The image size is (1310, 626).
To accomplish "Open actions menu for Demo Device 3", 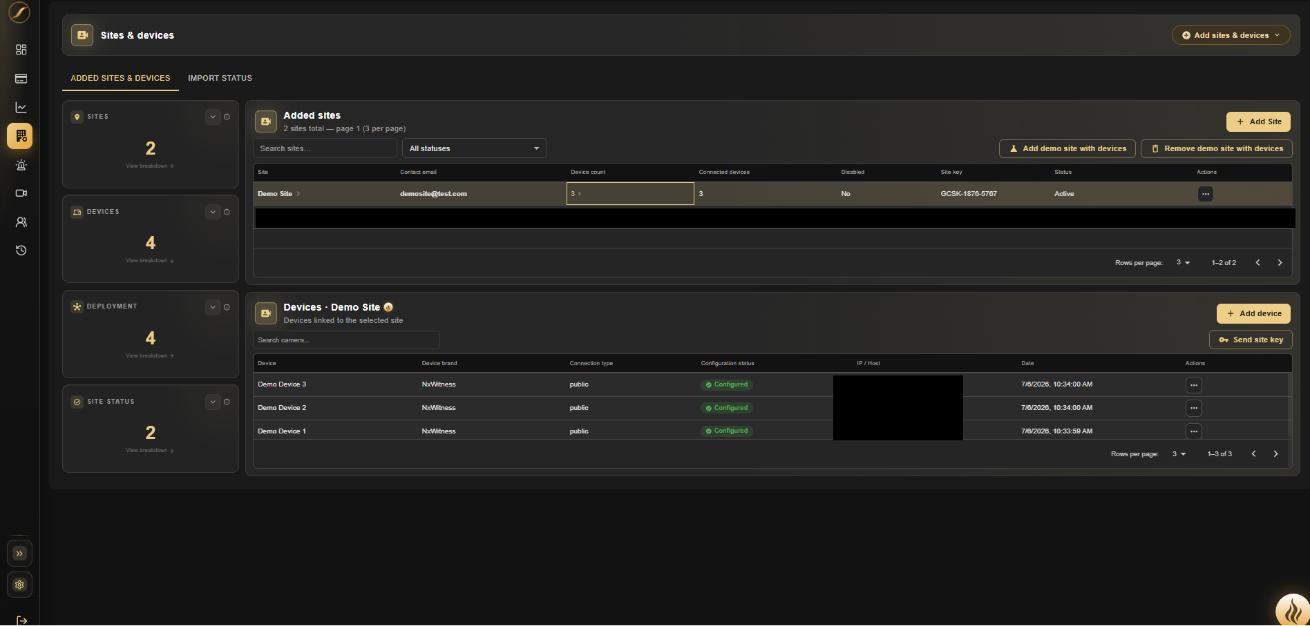I will tap(1193, 385).
